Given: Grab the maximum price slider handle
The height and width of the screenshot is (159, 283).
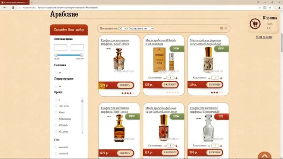Looking at the screenshot, I should pos(82,55).
